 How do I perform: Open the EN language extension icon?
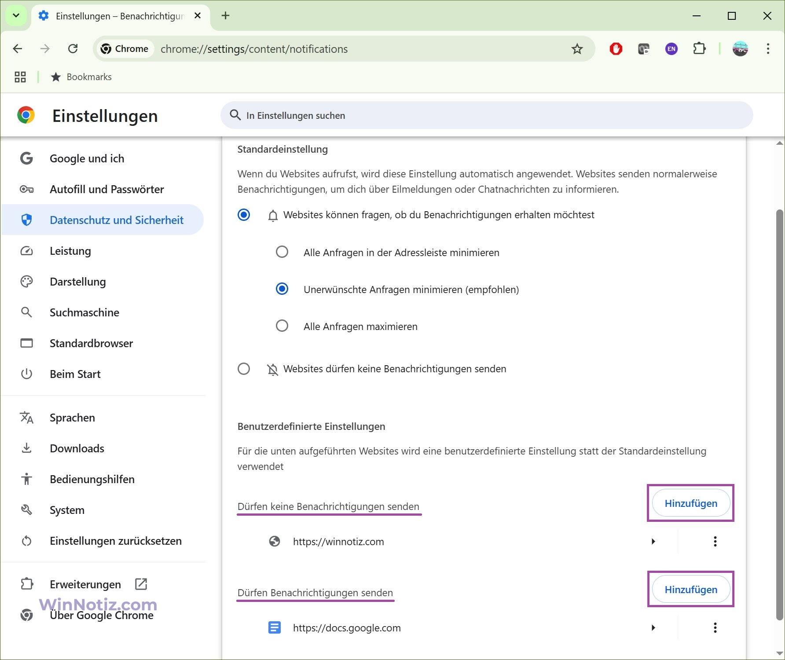(671, 49)
